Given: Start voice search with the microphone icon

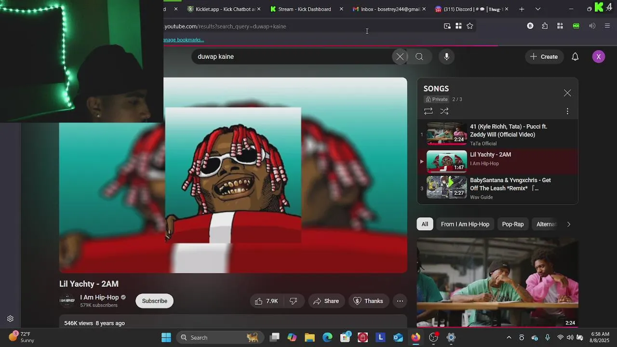Looking at the screenshot, I should [446, 57].
